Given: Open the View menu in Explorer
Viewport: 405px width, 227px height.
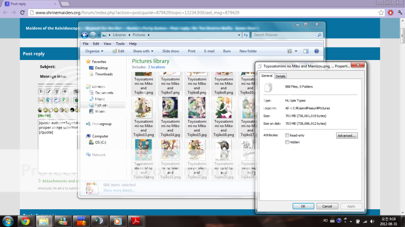Looking at the screenshot, I should 107,43.
